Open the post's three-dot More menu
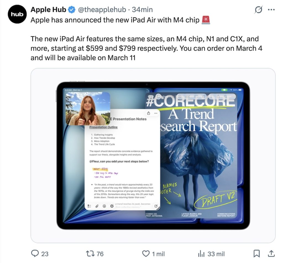283x263 pixels. (x=271, y=10)
